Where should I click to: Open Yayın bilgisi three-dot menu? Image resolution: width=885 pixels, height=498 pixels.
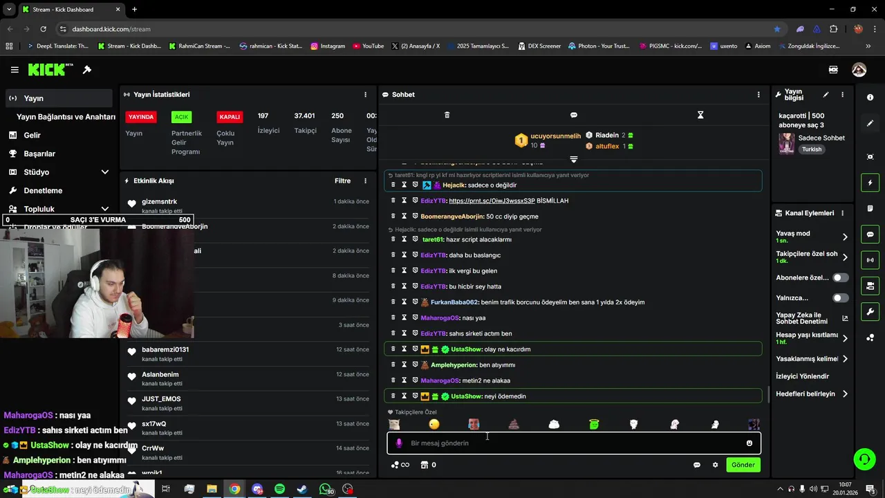(842, 95)
